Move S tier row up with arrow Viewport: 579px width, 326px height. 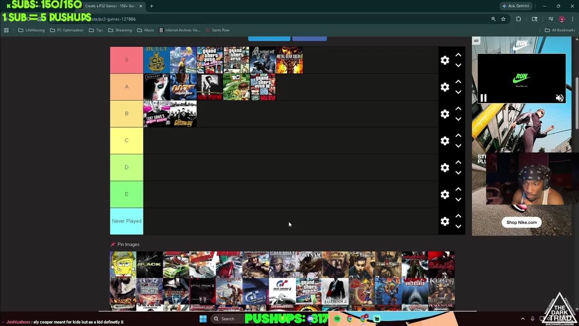point(458,55)
